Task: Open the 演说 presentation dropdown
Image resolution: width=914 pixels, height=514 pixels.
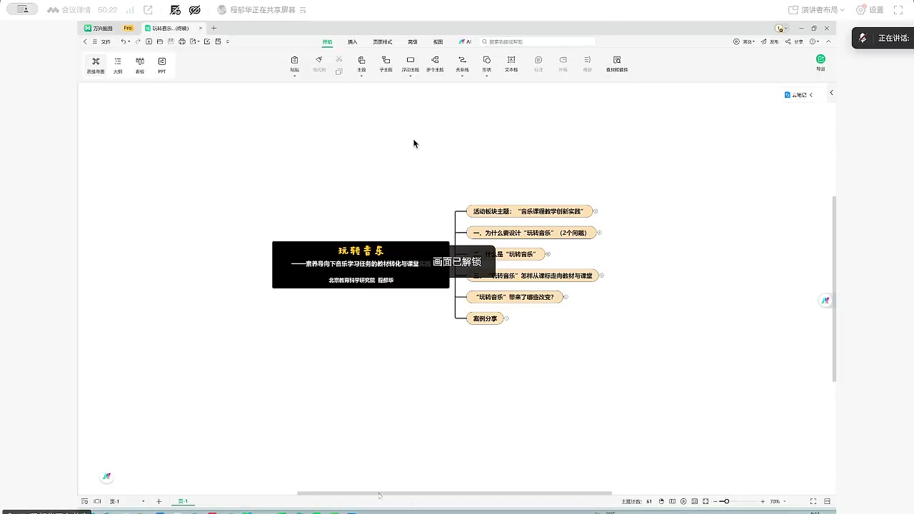Action: [744, 41]
